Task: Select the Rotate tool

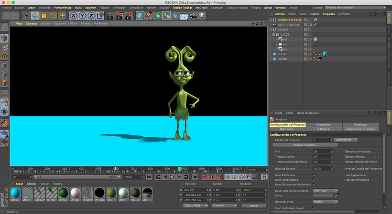Action: [x=53, y=16]
